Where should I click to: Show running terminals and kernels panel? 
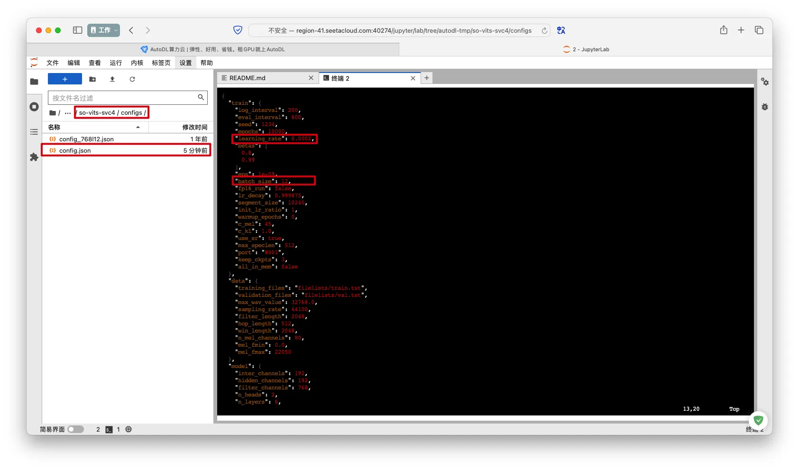click(x=34, y=107)
